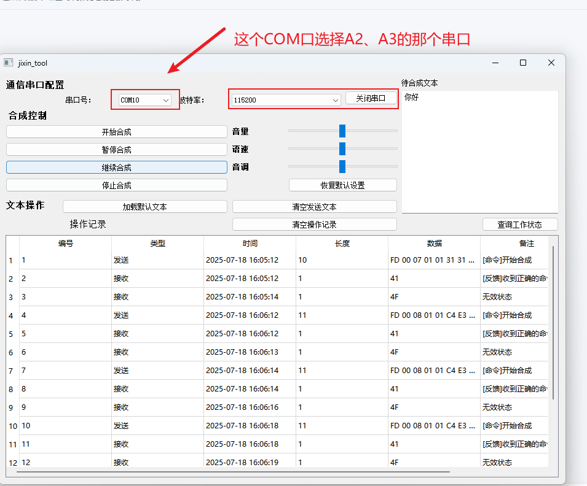Restore defaults with 恢复默认设置 button
587x486 pixels.
click(x=342, y=185)
